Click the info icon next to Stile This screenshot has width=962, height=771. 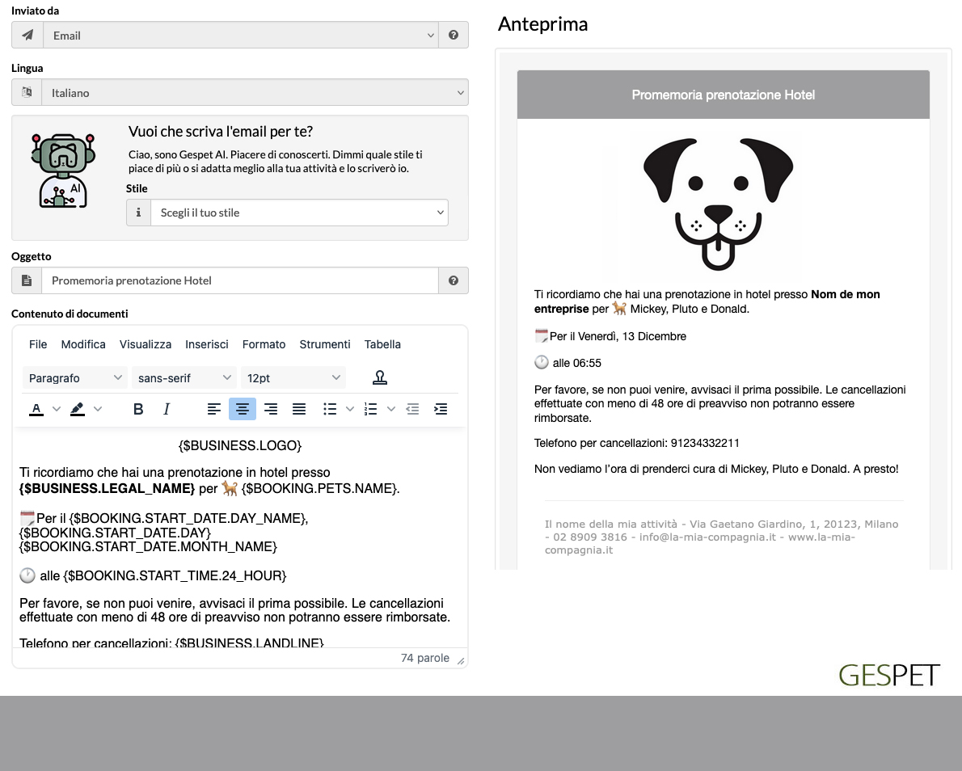139,213
